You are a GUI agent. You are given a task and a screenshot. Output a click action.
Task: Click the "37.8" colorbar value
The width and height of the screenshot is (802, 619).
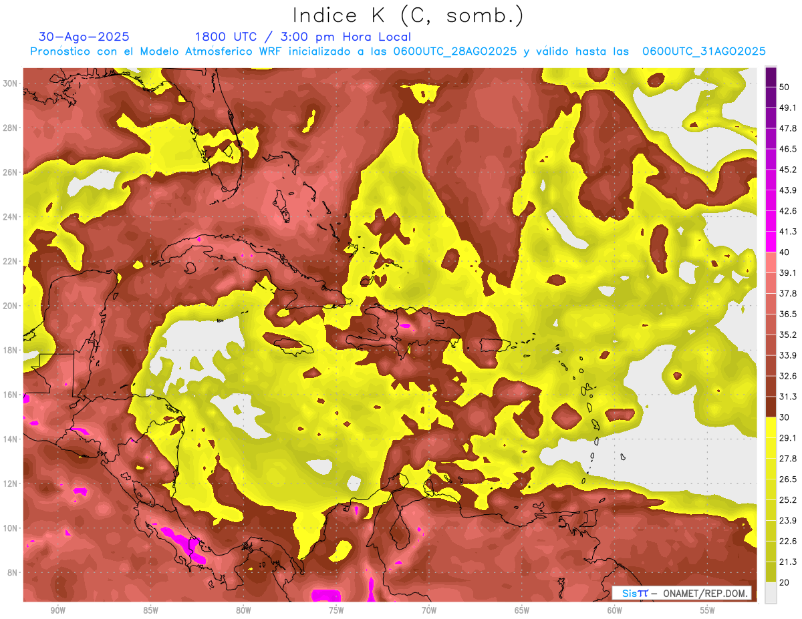(x=787, y=293)
